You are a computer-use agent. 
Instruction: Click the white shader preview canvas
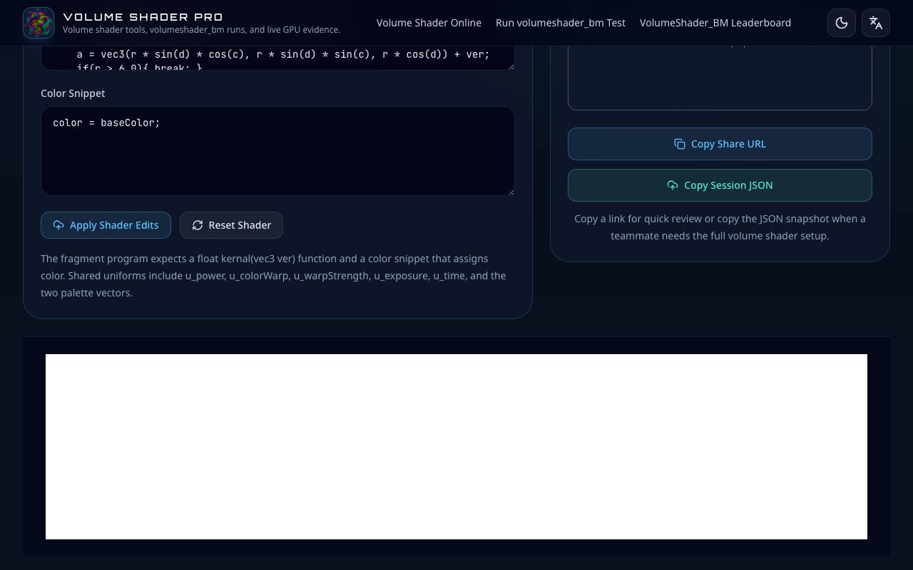456,447
